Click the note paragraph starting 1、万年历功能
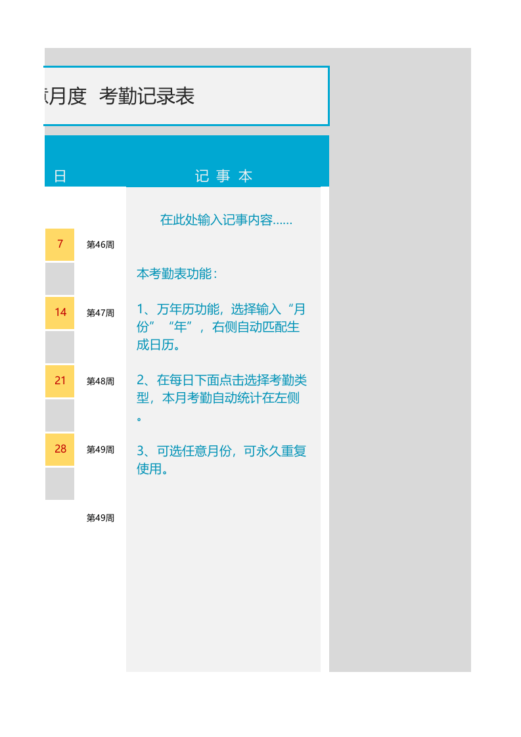This screenshot has width=521, height=737. click(x=221, y=326)
